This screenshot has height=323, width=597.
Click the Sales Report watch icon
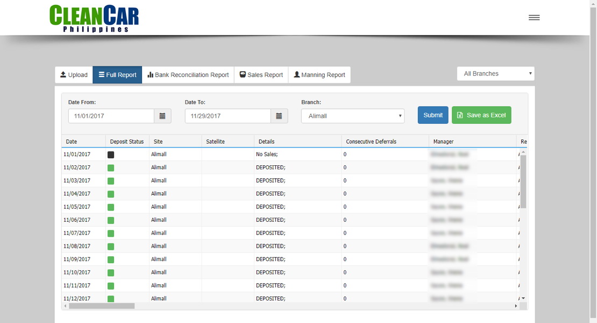click(x=244, y=75)
